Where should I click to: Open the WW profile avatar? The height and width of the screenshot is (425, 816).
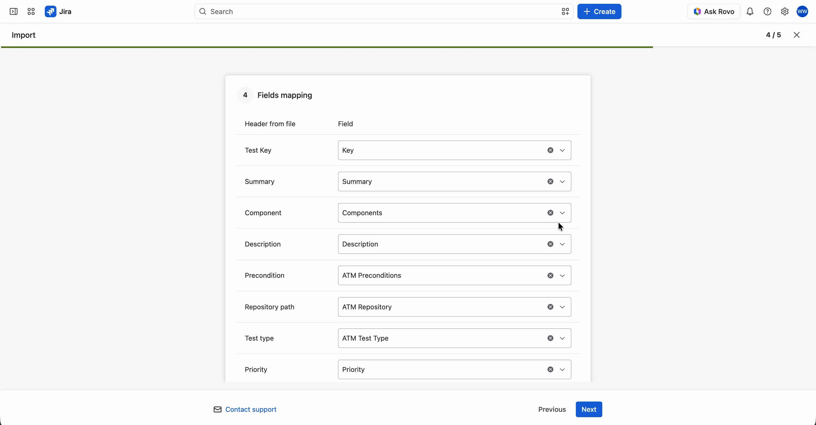tap(803, 12)
